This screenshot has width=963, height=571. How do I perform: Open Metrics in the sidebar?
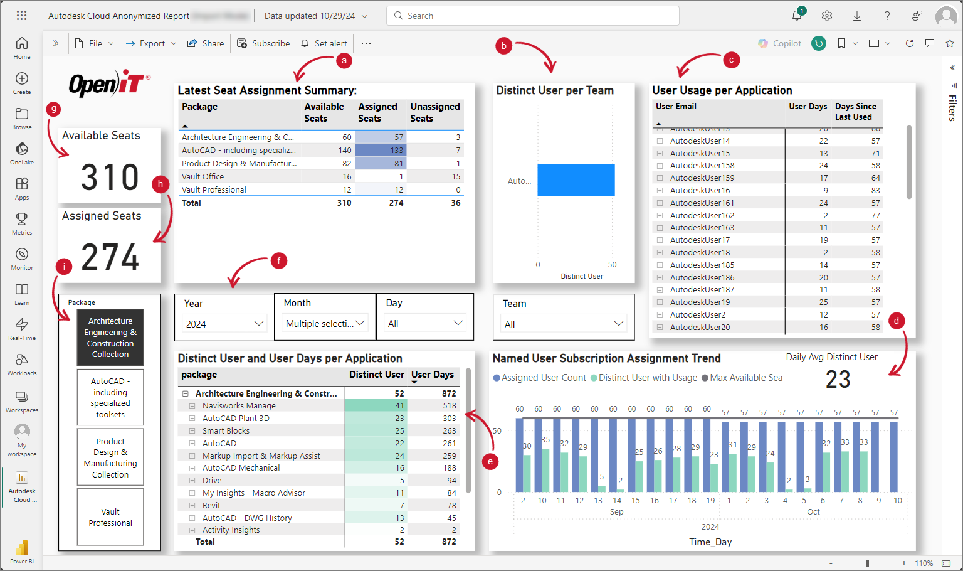point(22,223)
